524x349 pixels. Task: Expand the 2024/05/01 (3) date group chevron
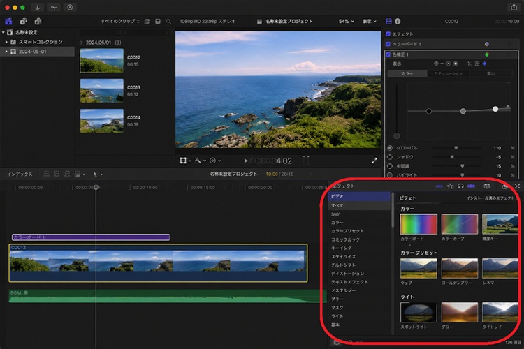coord(82,43)
